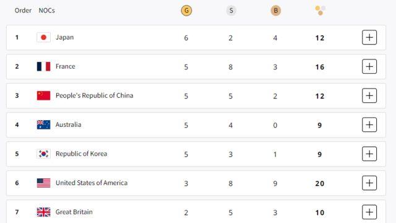Expand Japan's medal details
The height and width of the screenshot is (223, 396).
(369, 37)
